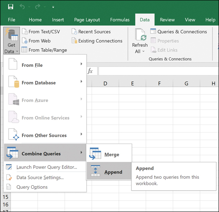Click the From Text/CSV file icon
219x212 pixels.
25,31
